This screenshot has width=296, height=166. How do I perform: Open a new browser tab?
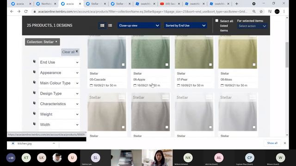click(x=236, y=4)
